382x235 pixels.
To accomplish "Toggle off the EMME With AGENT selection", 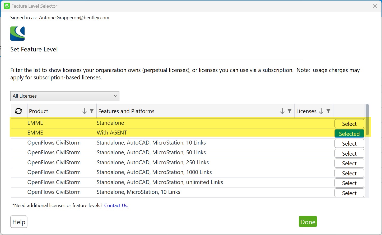I will pyautogui.click(x=349, y=133).
